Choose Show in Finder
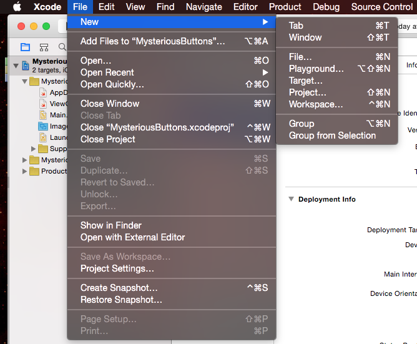The image size is (417, 344). [x=172, y=225]
